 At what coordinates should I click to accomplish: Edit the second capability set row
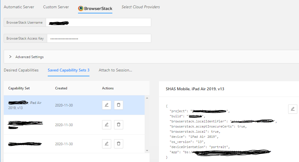[x=107, y=125]
